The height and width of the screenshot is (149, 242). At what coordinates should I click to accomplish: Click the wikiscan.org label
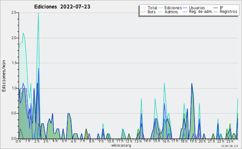(121, 145)
